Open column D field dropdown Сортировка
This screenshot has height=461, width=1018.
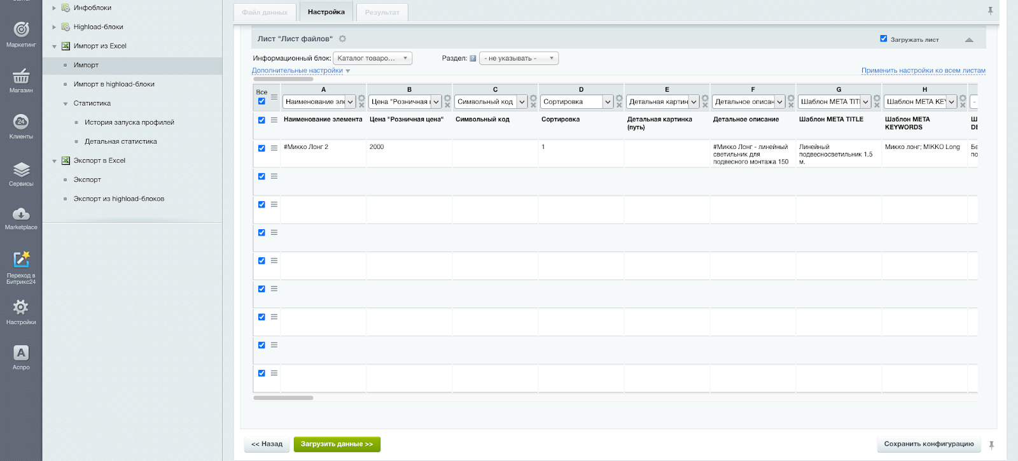click(576, 102)
